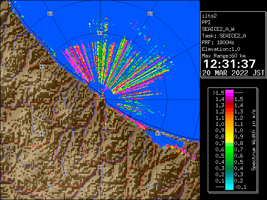
Task: Click the 40 km ring label due north
Action: 100,33
